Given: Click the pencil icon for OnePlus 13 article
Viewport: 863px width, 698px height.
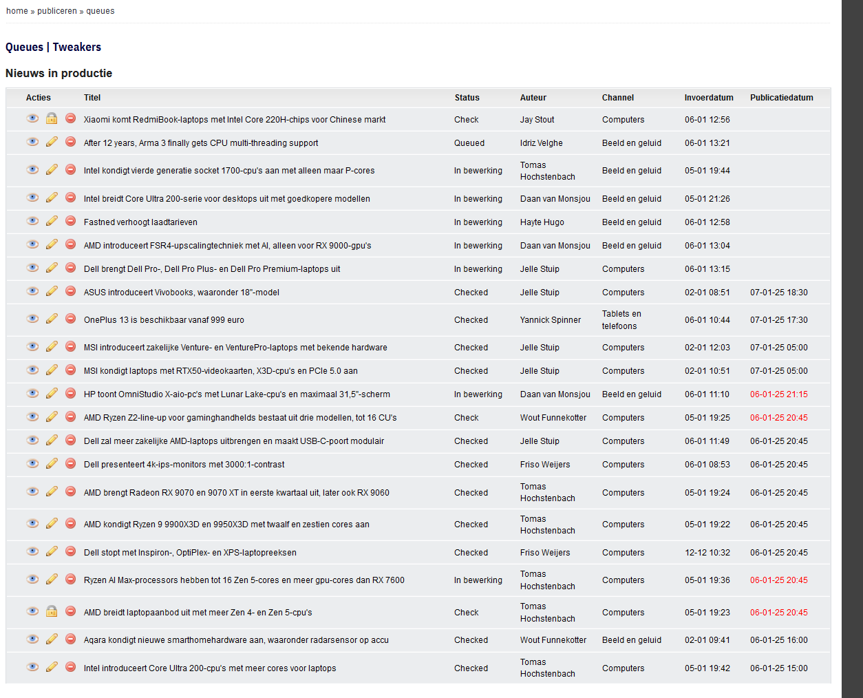Looking at the screenshot, I should tap(52, 319).
